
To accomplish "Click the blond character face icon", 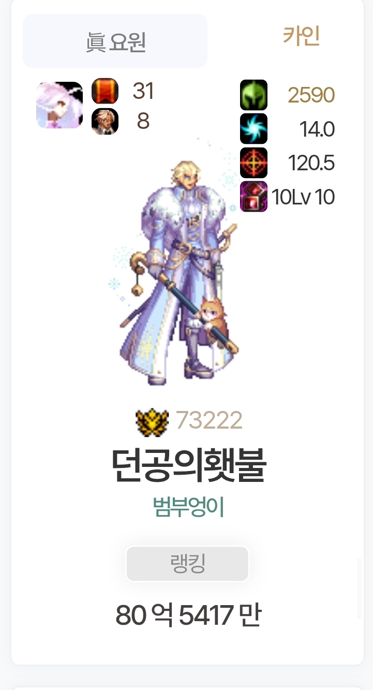I will click(x=105, y=122).
